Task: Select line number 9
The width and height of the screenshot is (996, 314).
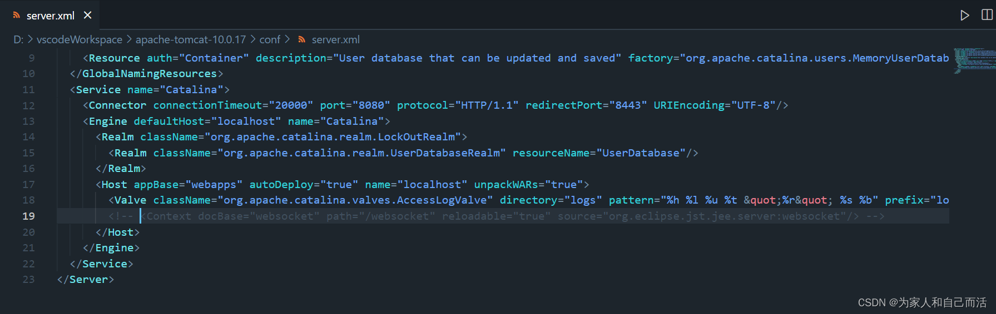Action: pyautogui.click(x=32, y=58)
